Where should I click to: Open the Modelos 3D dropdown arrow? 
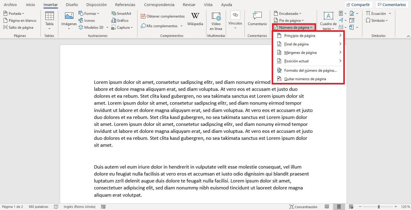point(107,28)
